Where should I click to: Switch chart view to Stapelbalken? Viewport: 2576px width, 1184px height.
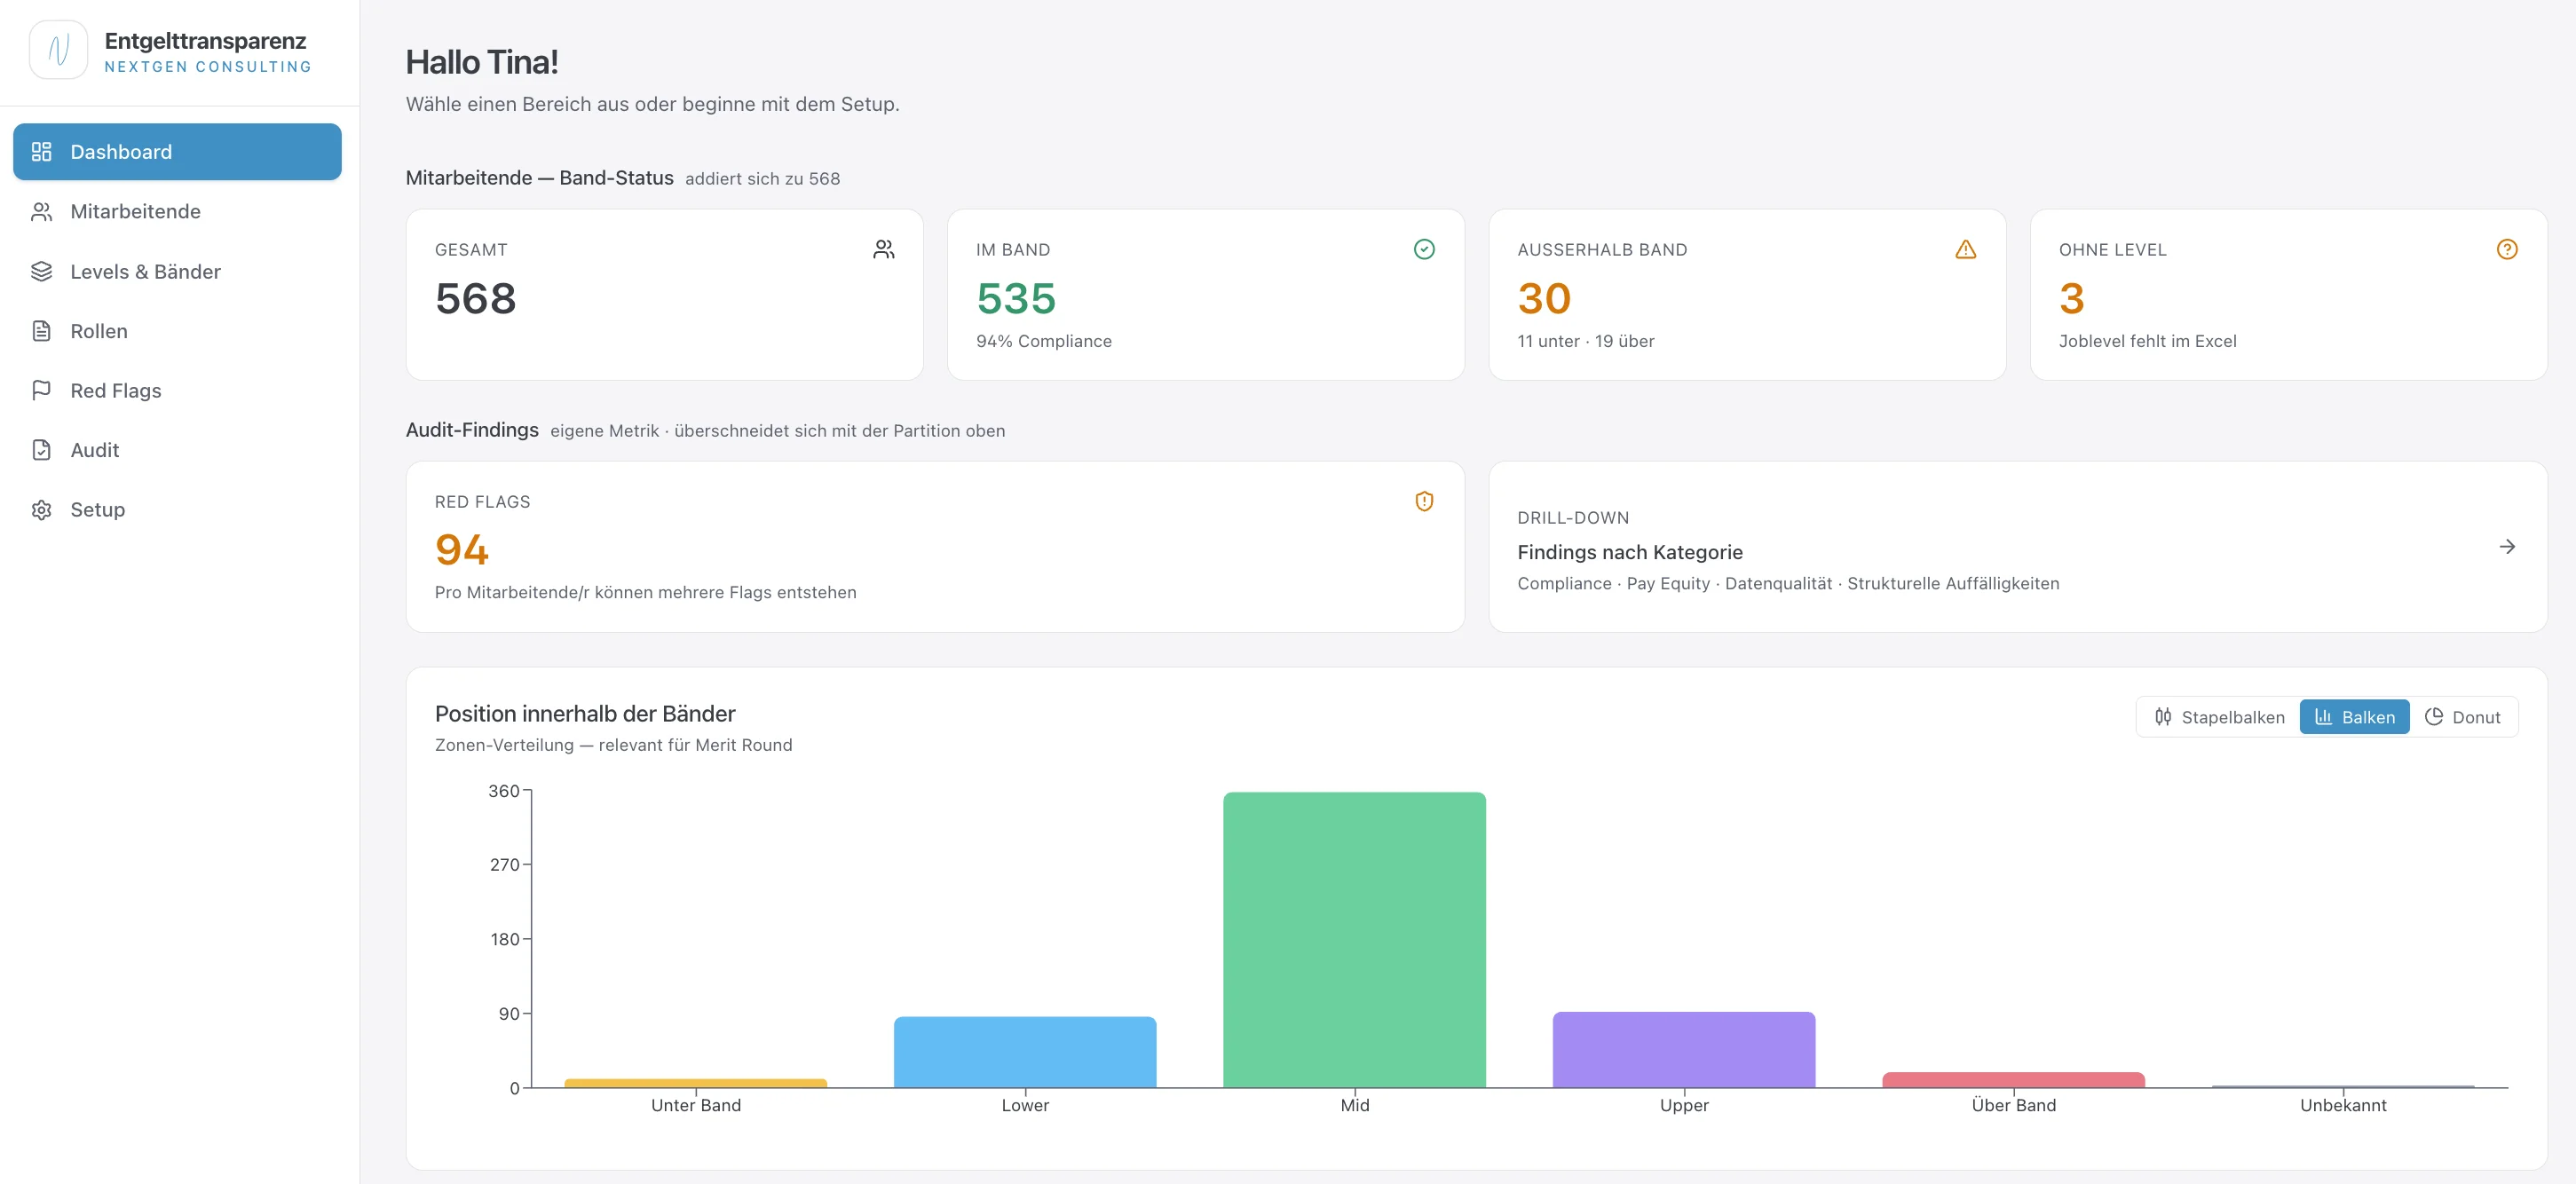pos(2219,716)
